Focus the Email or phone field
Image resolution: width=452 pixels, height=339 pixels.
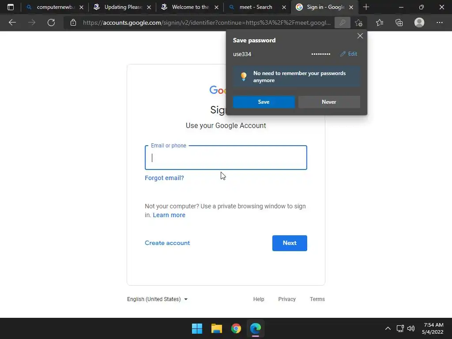[226, 158]
